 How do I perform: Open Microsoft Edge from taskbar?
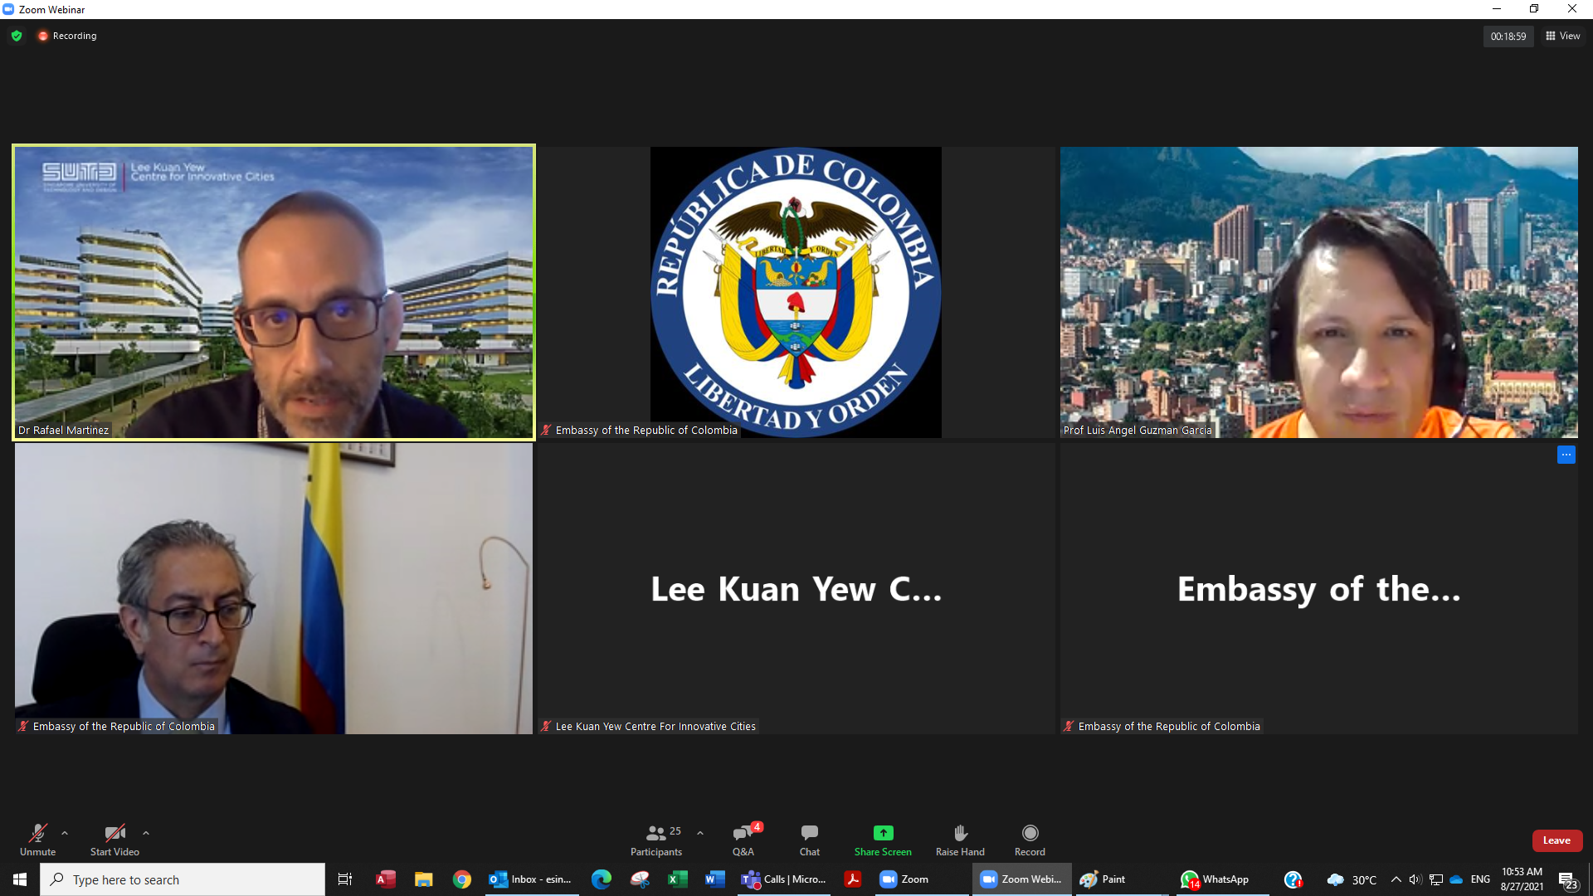[x=602, y=879]
